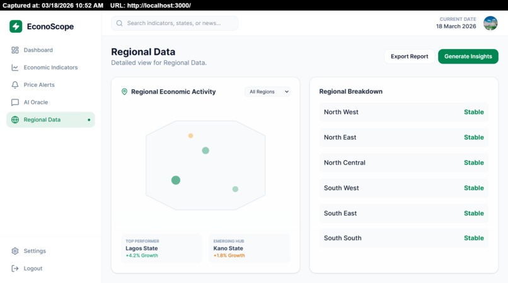Click Generate Insights button
This screenshot has width=508, height=283.
coord(468,56)
